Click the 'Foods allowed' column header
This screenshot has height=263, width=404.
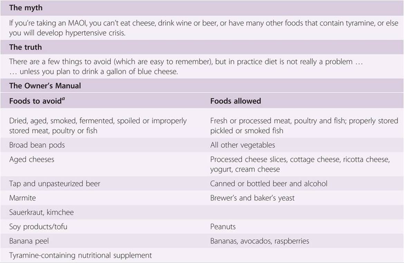(x=235, y=101)
